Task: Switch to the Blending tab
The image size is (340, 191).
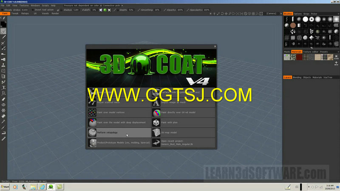Action: coord(297,77)
